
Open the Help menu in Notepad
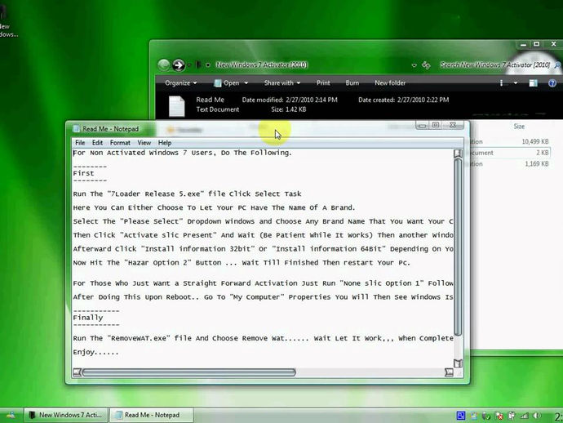click(x=165, y=143)
